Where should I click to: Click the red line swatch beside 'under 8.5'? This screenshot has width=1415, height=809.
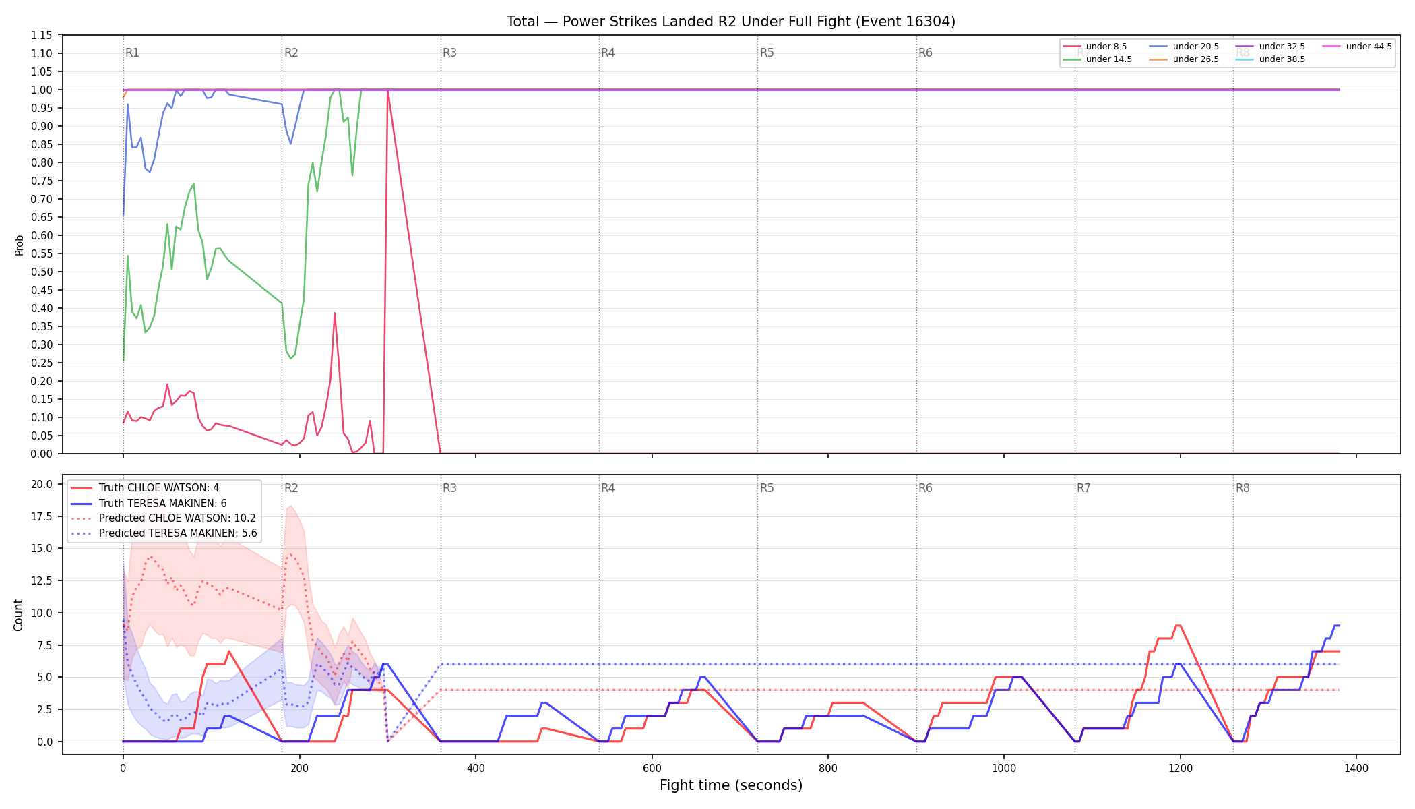pyautogui.click(x=1072, y=47)
